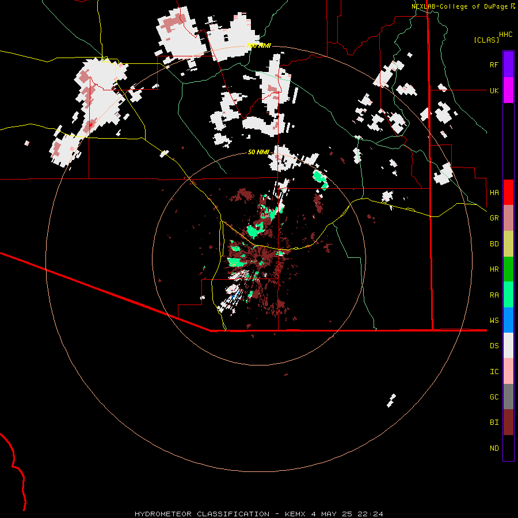
Task: Click the IC light-pink legend swatch
Action: pyautogui.click(x=508, y=371)
